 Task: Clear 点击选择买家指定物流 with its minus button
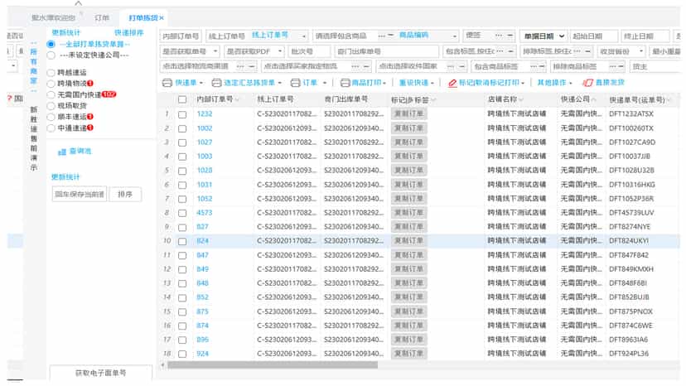coord(367,66)
